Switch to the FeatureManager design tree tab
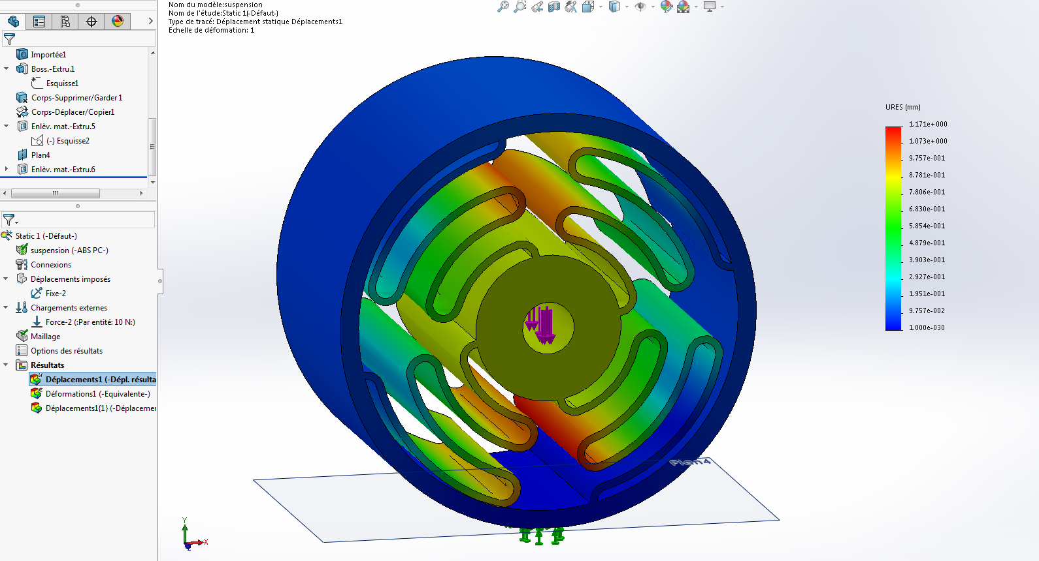The width and height of the screenshot is (1039, 561). (x=13, y=22)
